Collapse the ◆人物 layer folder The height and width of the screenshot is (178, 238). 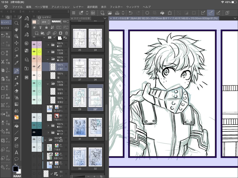tap(48, 59)
